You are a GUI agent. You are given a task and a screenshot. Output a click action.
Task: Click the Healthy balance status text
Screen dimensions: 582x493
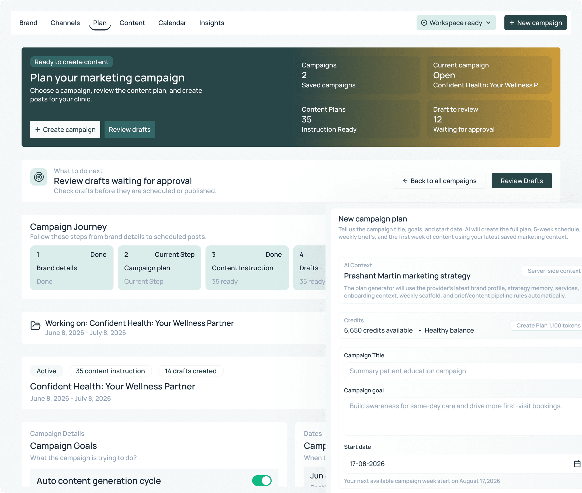click(x=449, y=330)
